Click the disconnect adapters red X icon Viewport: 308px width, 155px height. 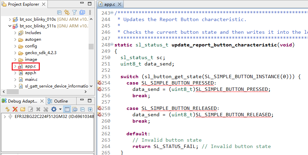[x=15, y=109]
